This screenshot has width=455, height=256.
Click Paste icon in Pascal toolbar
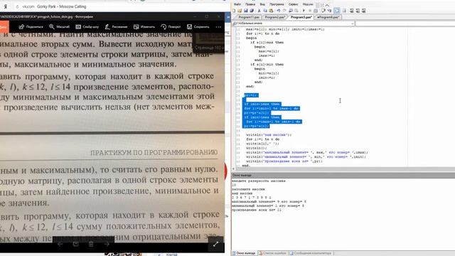coord(271,11)
